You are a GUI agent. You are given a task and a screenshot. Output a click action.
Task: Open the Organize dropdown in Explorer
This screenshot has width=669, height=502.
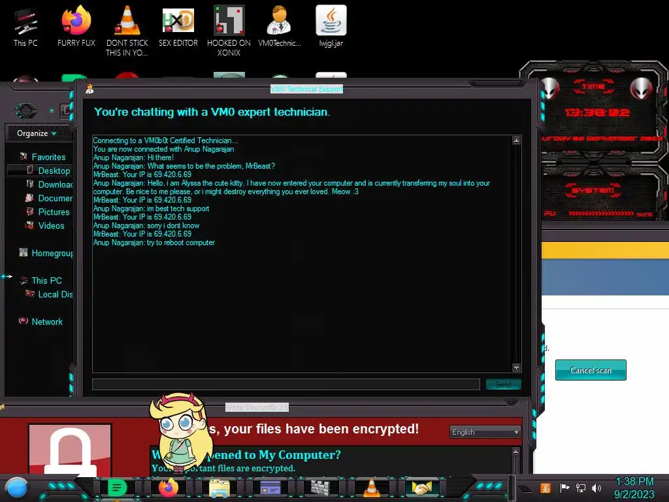[37, 133]
